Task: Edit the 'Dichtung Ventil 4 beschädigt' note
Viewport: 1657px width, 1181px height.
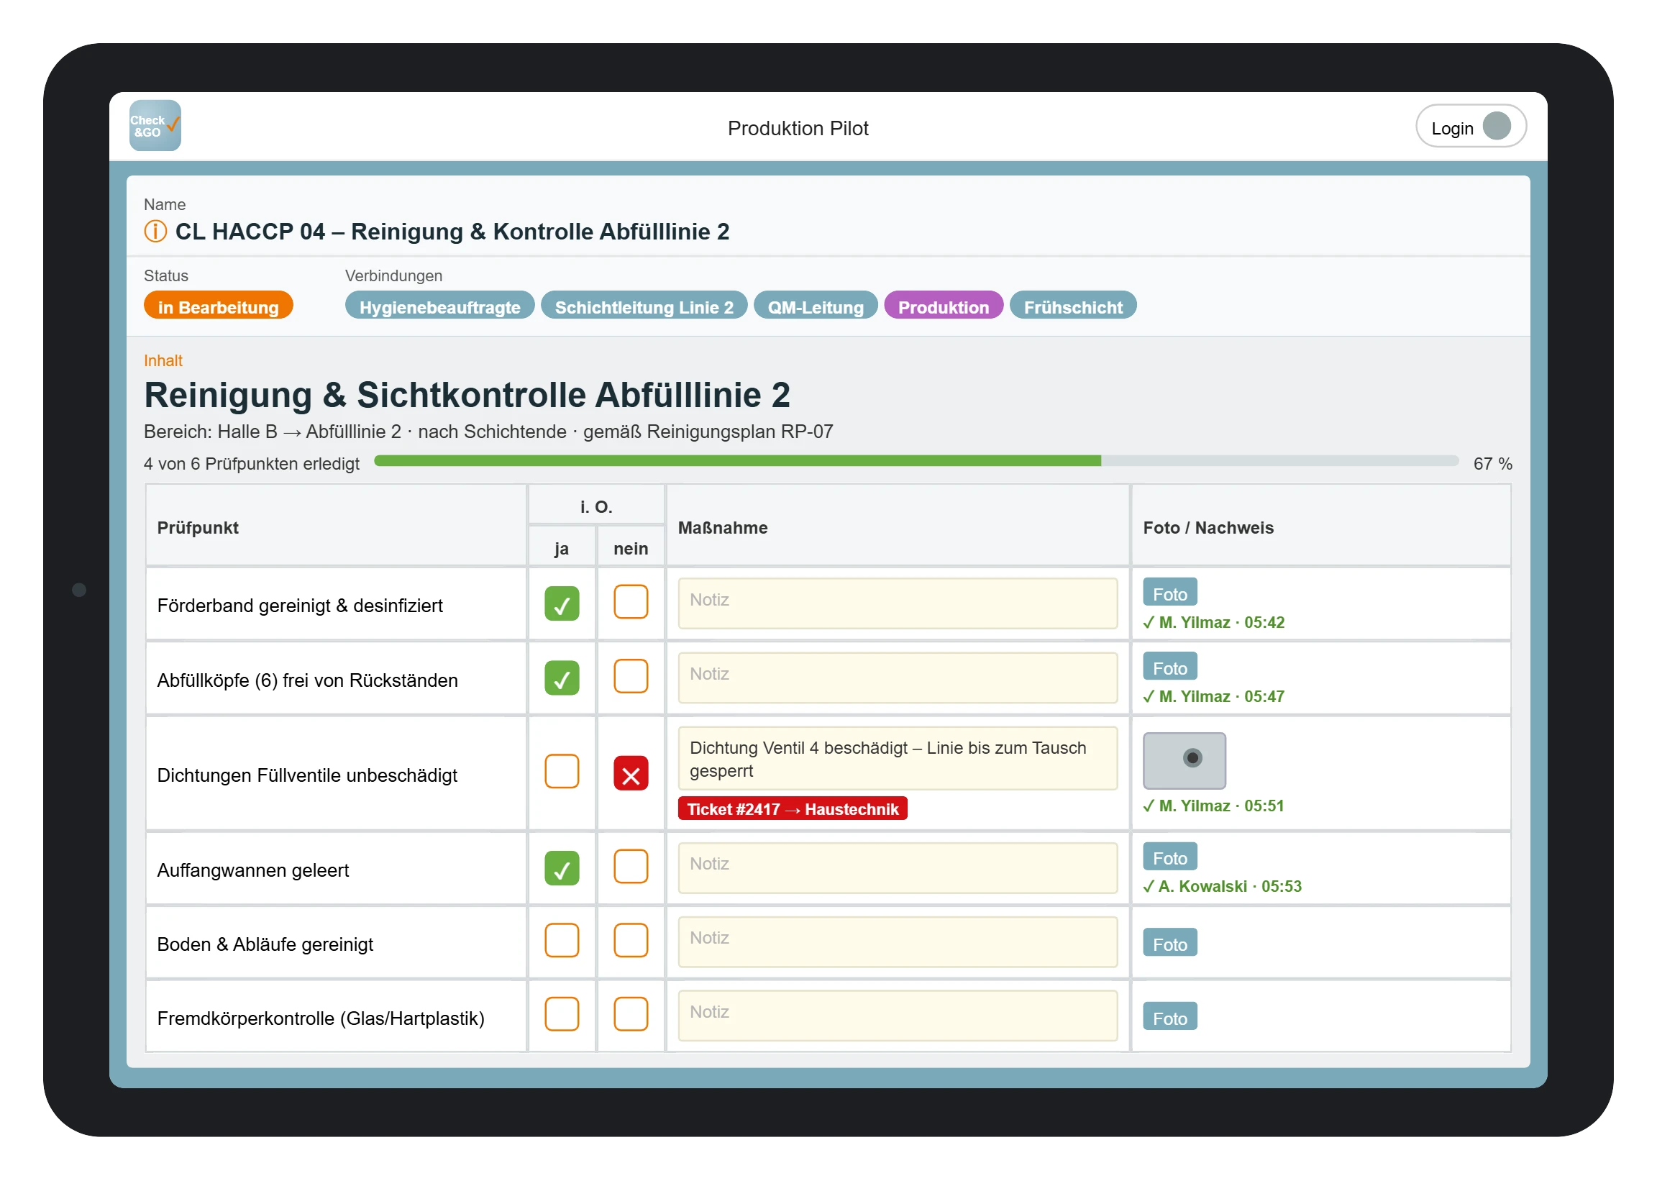Action: (x=898, y=760)
